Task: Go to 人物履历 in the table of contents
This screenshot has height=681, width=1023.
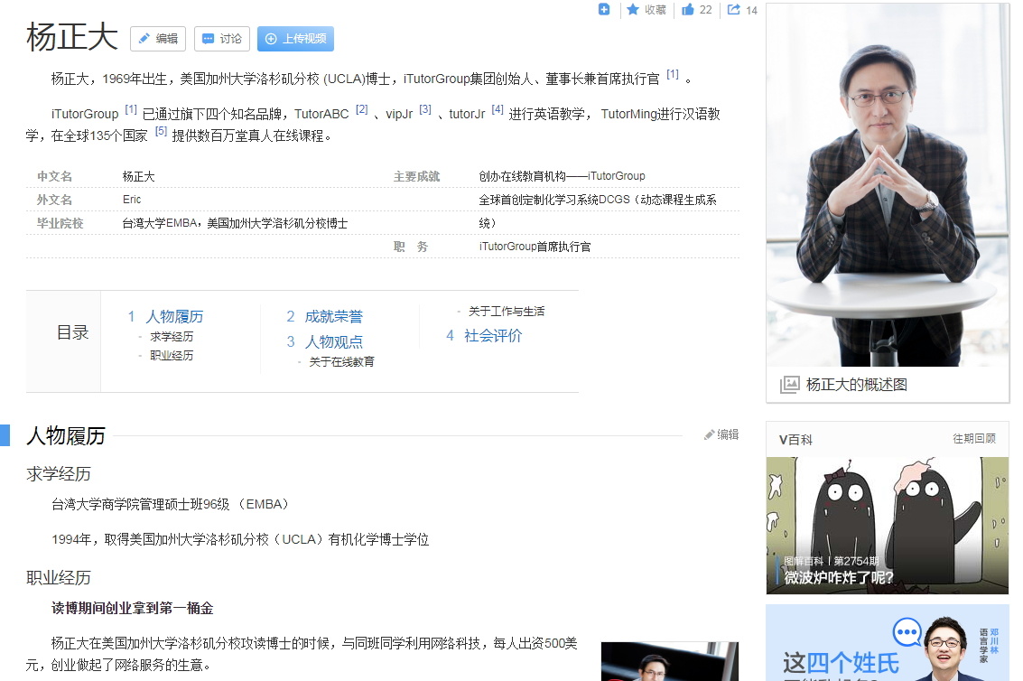Action: 174,317
